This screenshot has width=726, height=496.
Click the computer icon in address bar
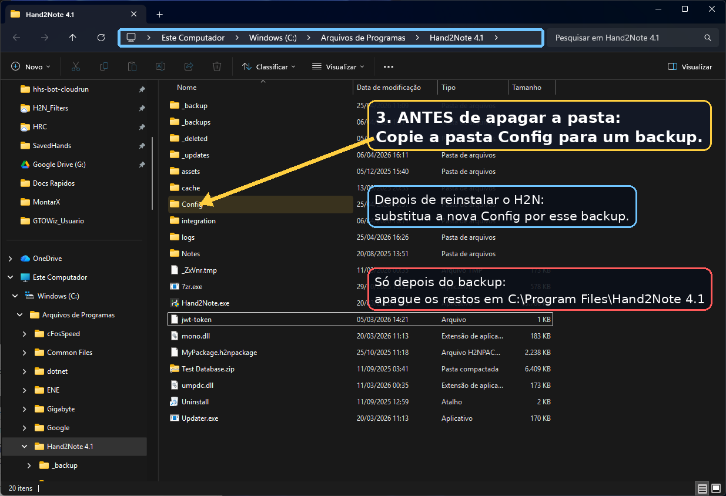tap(131, 38)
